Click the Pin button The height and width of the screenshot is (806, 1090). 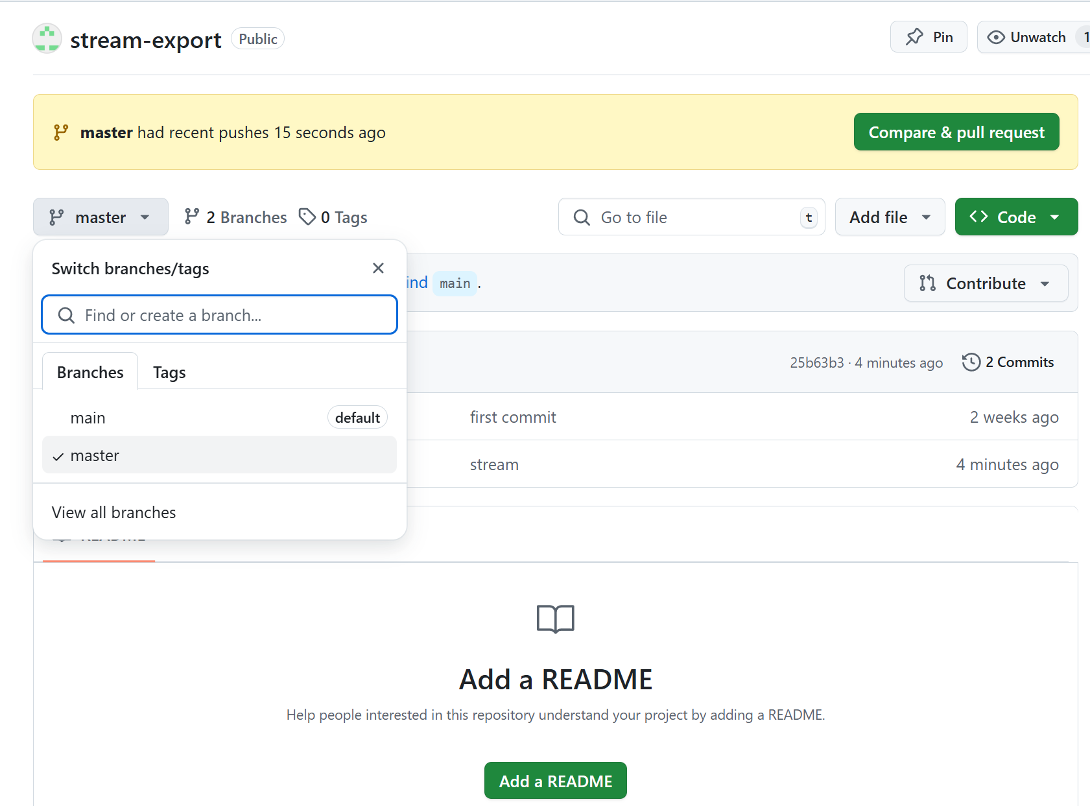tap(929, 37)
